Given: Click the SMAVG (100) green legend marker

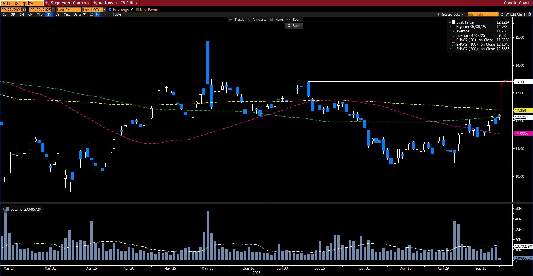Looking at the screenshot, I should click(454, 45).
